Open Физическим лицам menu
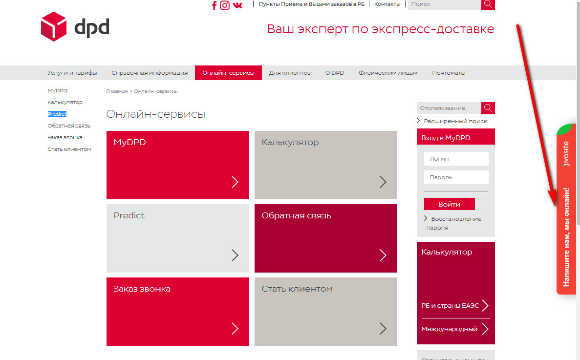 388,73
